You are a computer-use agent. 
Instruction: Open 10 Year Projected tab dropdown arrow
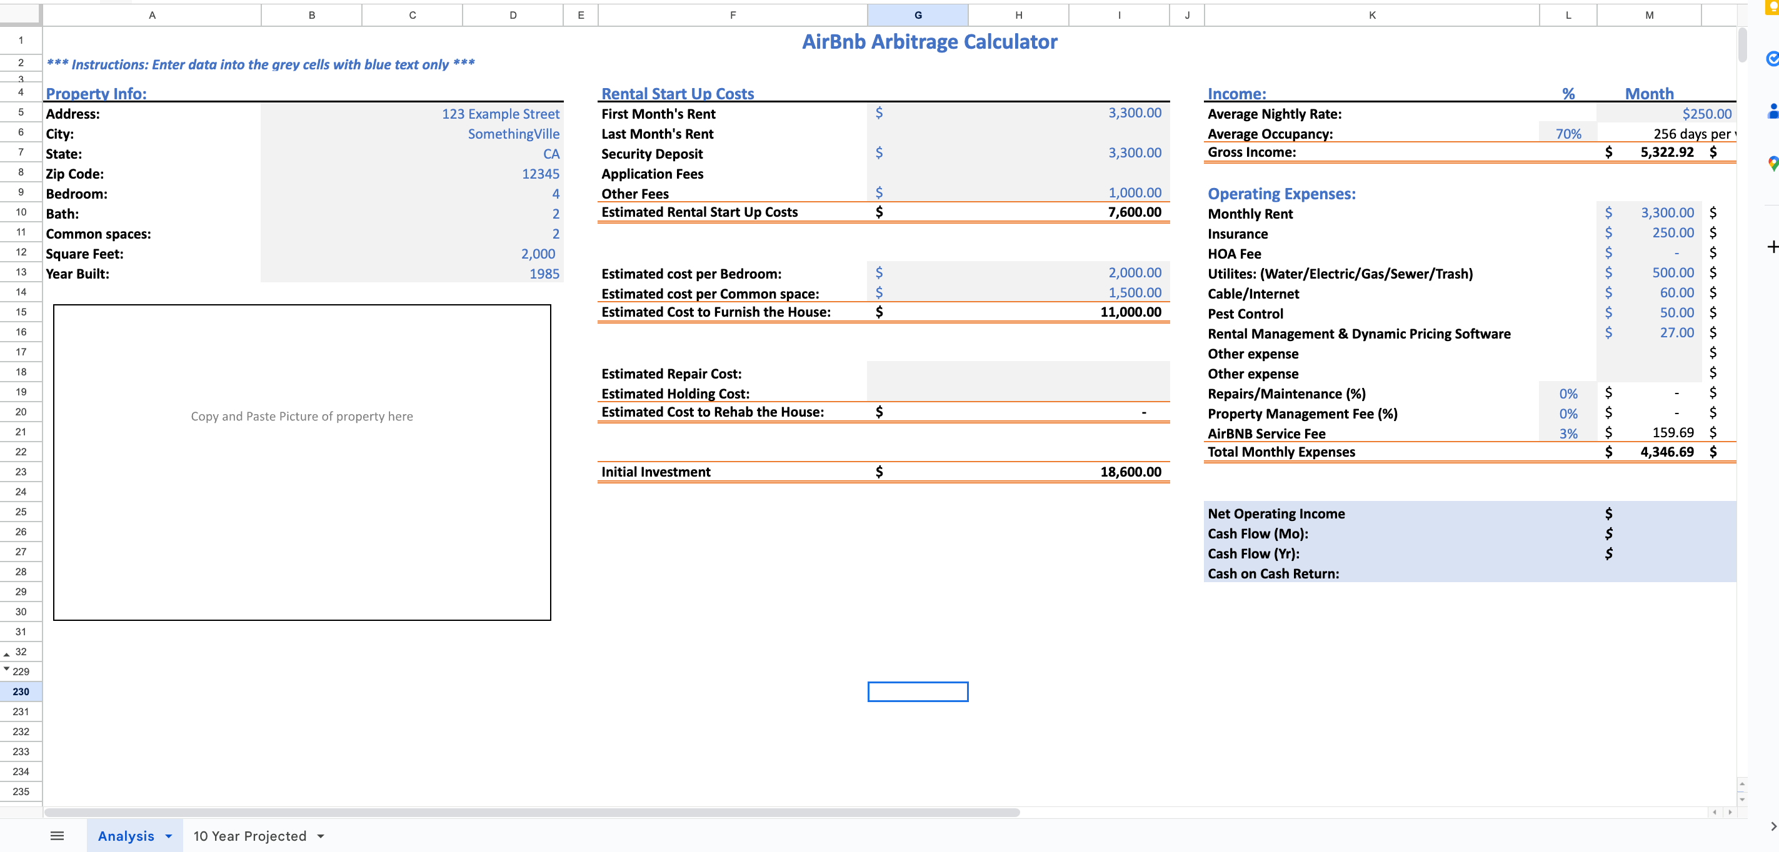(x=321, y=836)
